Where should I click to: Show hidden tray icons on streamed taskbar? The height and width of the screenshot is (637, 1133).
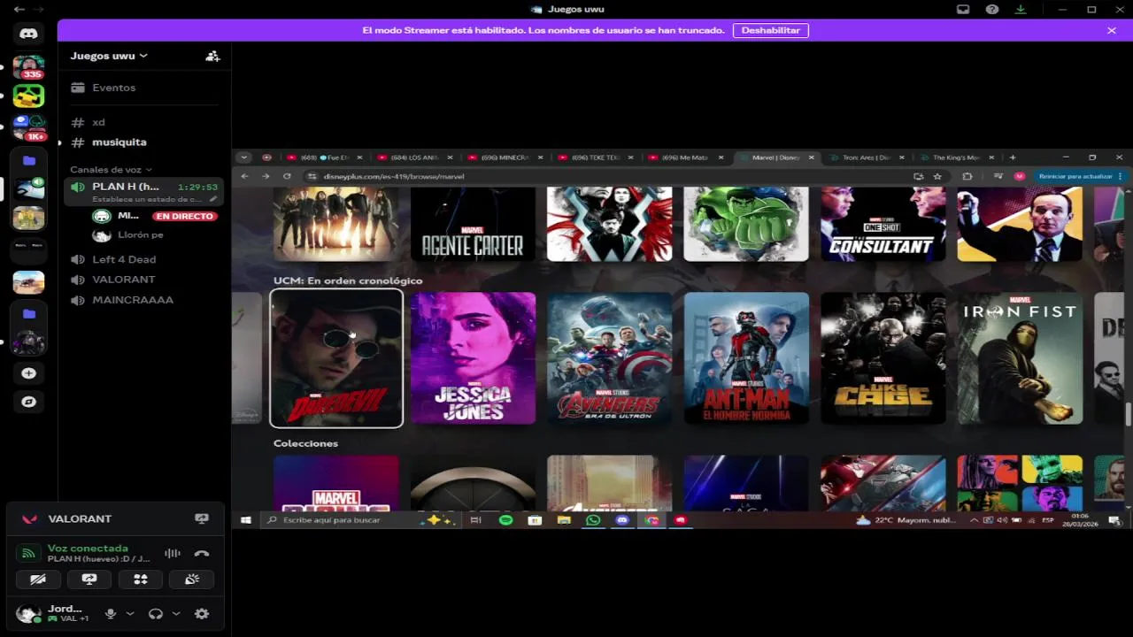tap(975, 520)
